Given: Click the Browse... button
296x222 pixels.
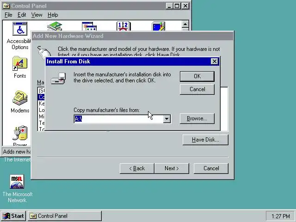Looking at the screenshot, I should 197,118.
